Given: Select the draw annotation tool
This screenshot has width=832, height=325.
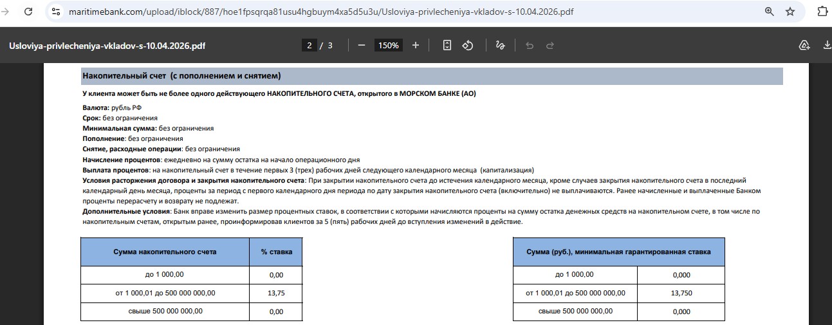Looking at the screenshot, I should (500, 45).
